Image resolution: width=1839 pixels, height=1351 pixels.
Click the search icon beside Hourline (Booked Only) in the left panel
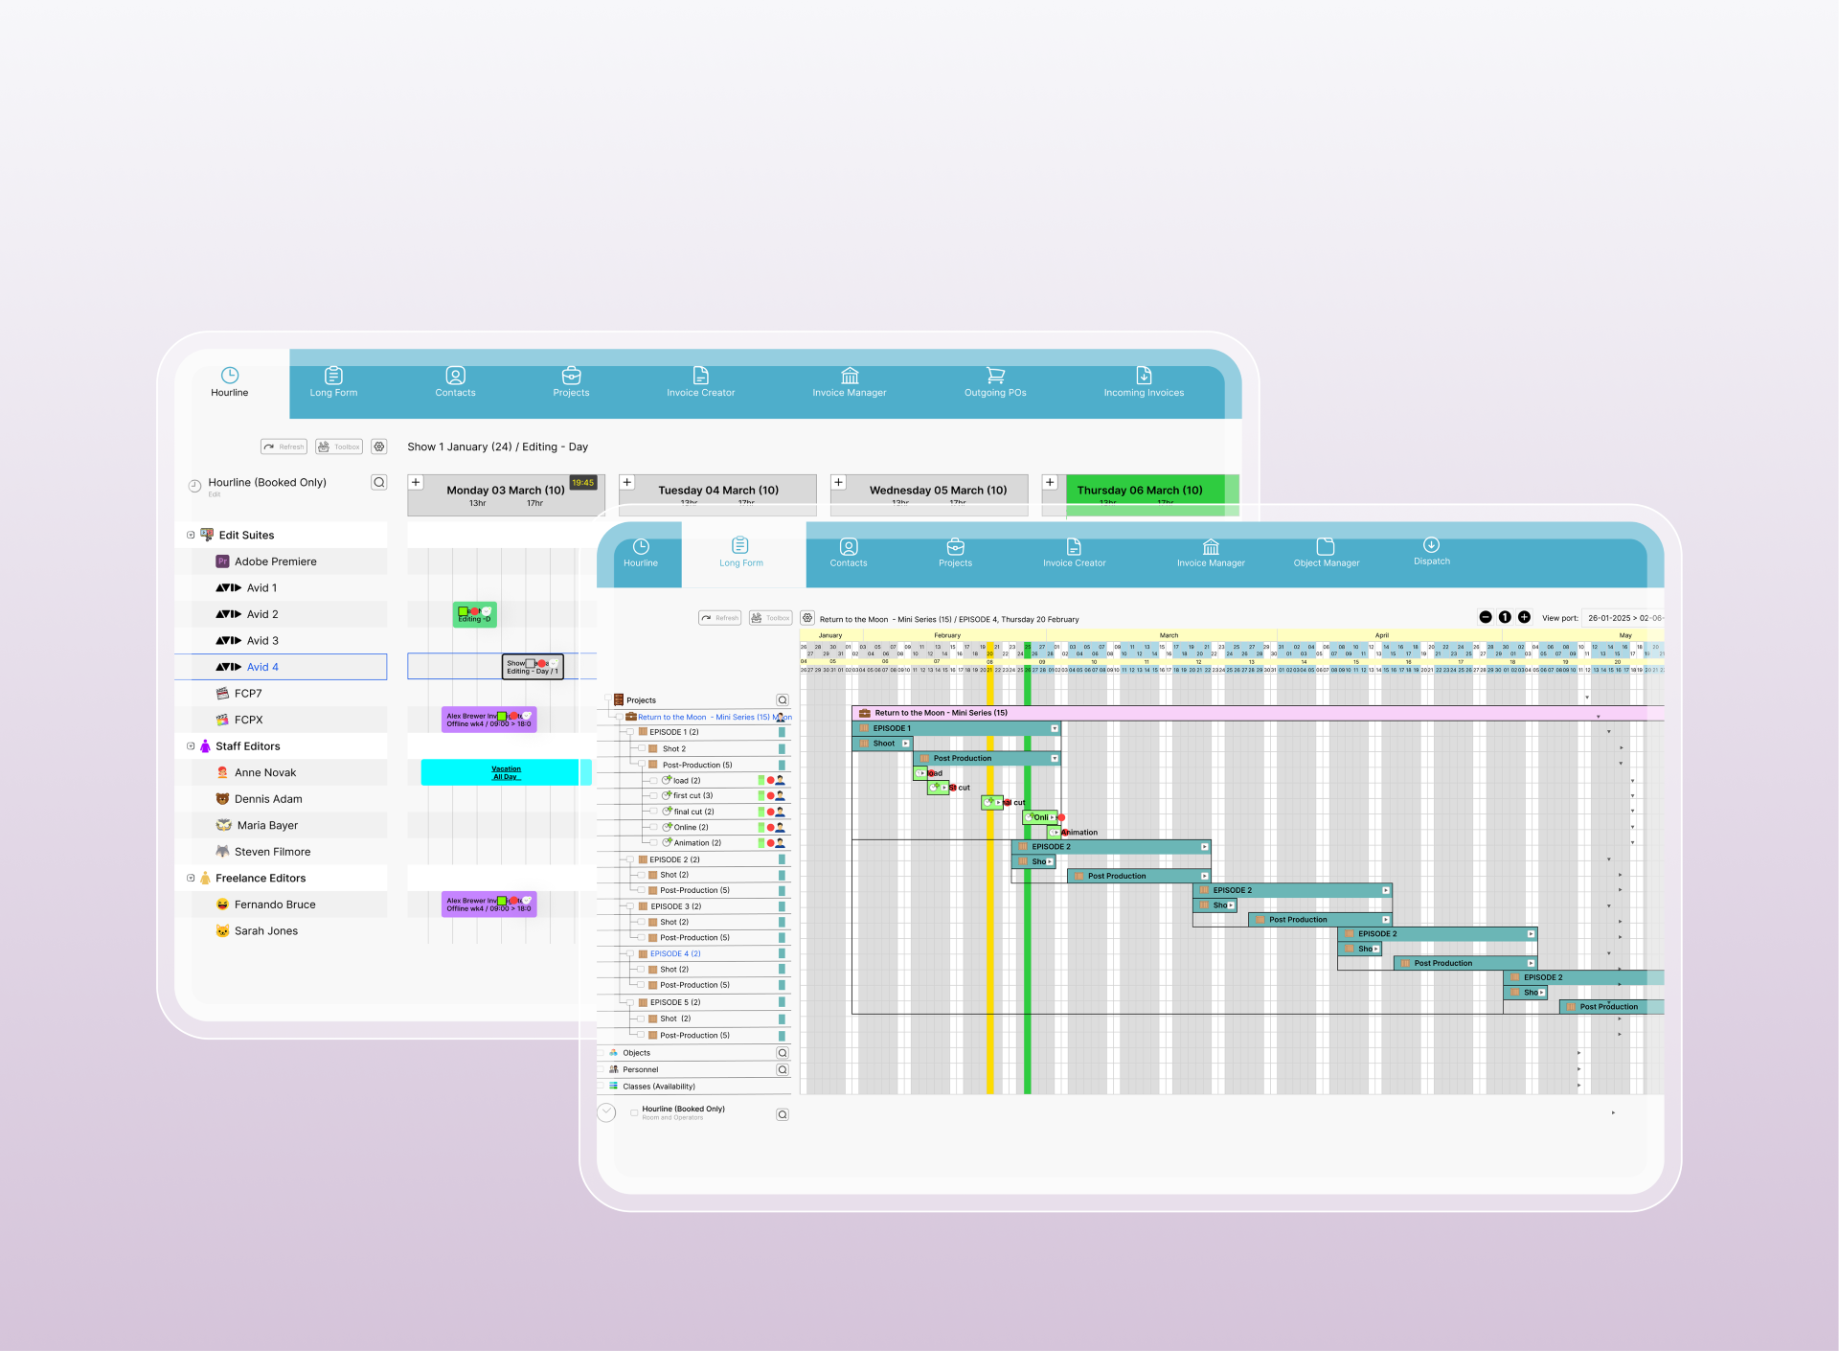[x=379, y=482]
